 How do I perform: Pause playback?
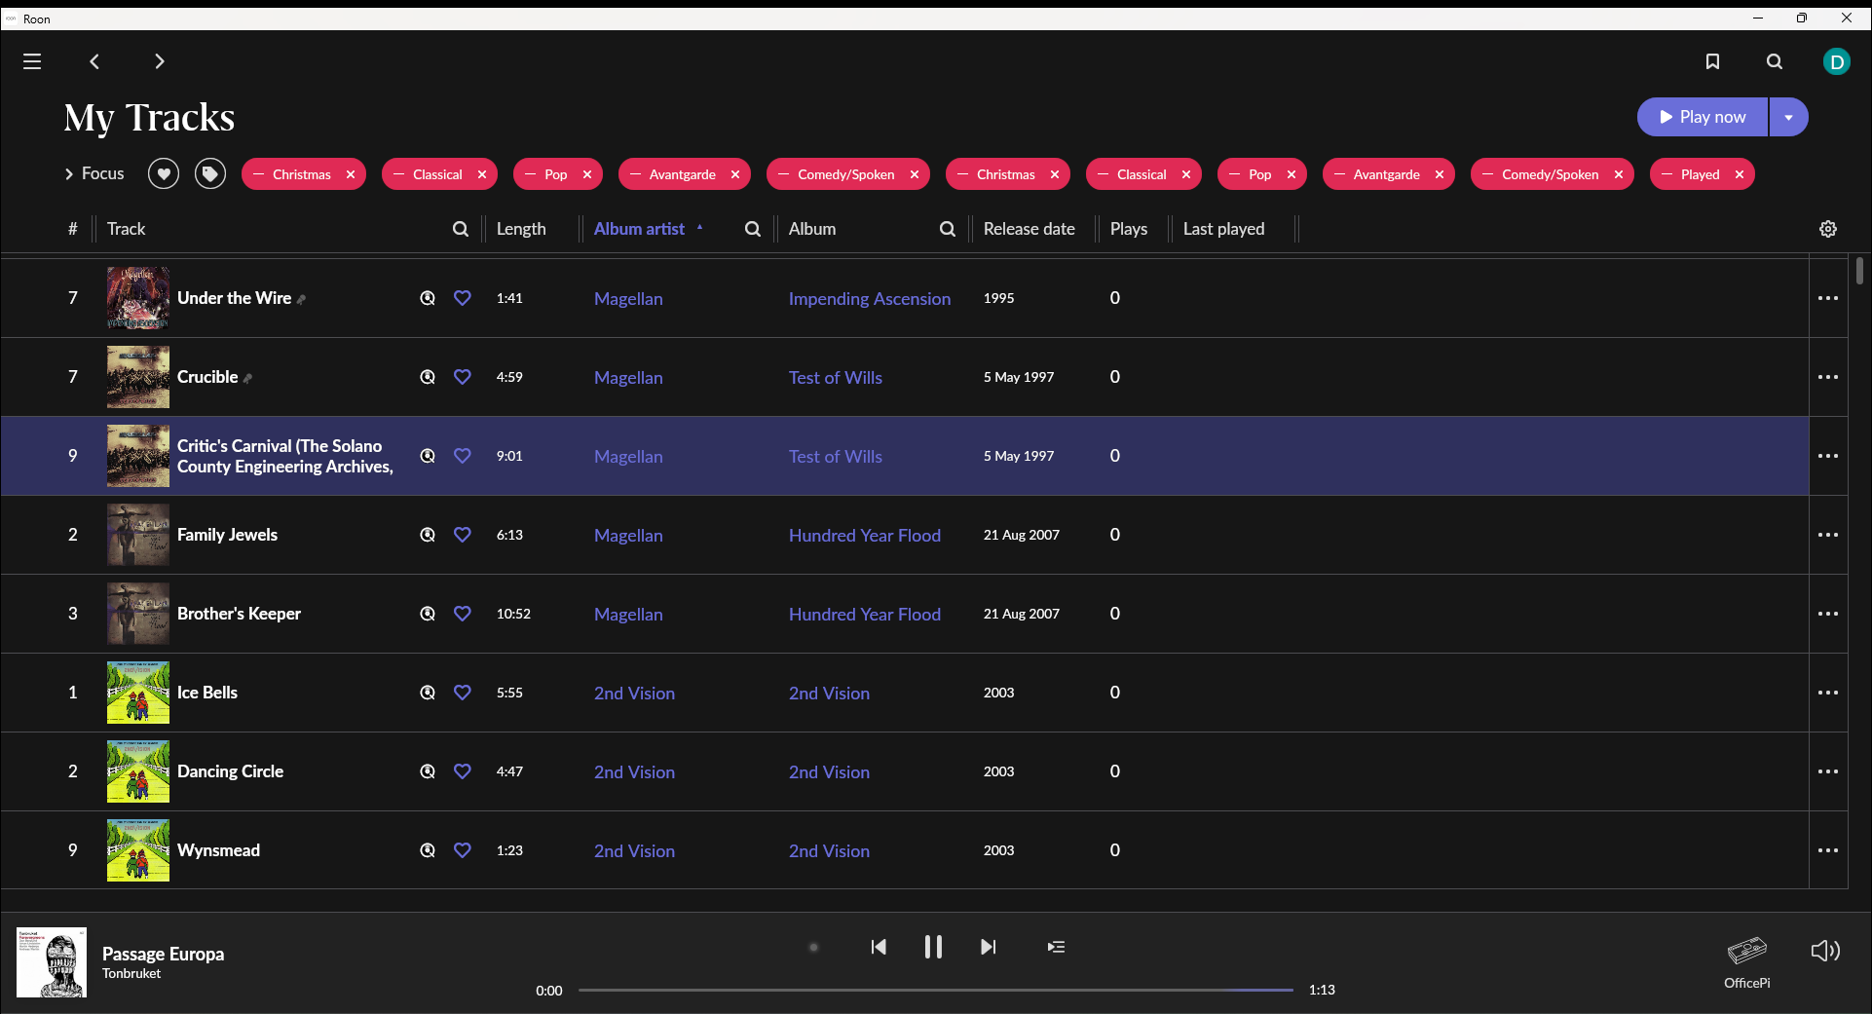[933, 947]
